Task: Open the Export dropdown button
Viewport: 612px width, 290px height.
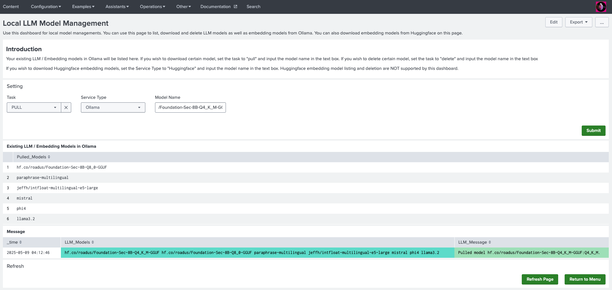Action: coord(578,22)
